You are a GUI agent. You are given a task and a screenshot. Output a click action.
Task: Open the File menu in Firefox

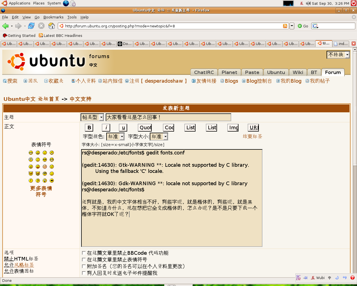5,17
